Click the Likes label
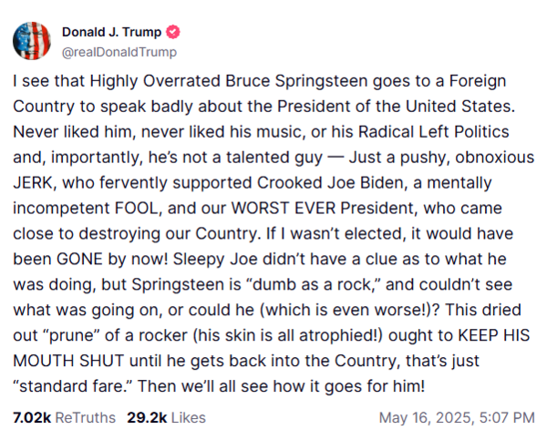The height and width of the screenshot is (430, 547). (x=189, y=417)
